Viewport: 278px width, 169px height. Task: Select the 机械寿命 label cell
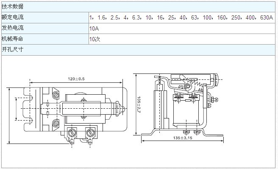click(x=45, y=39)
